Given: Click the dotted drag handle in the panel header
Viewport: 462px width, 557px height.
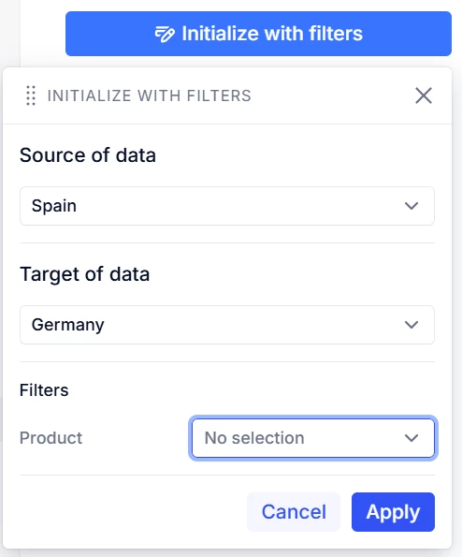Looking at the screenshot, I should coord(31,95).
